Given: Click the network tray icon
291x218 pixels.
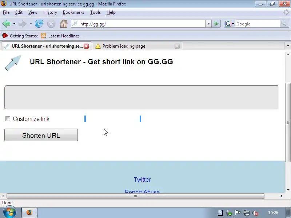Looking at the screenshot, I should (x=247, y=213).
